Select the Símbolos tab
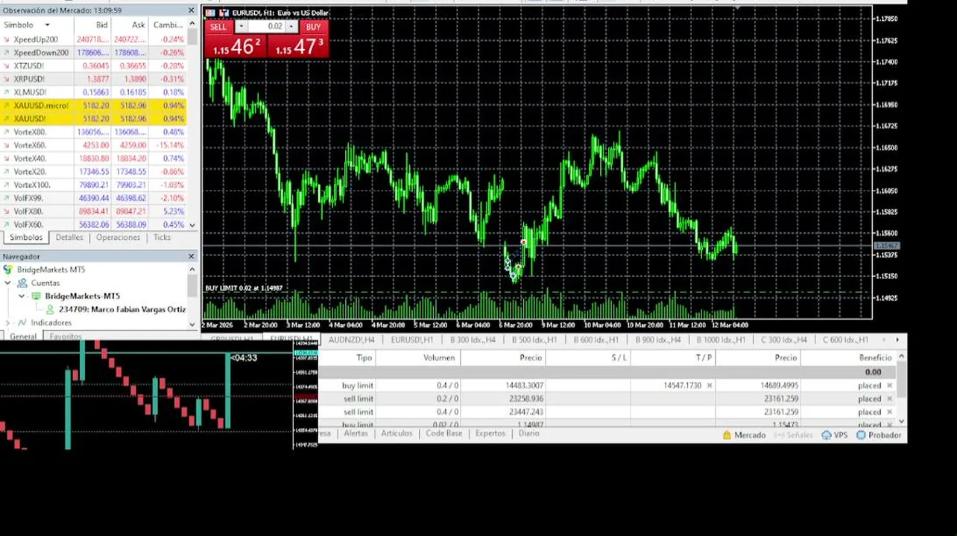The height and width of the screenshot is (536, 957). coord(25,237)
